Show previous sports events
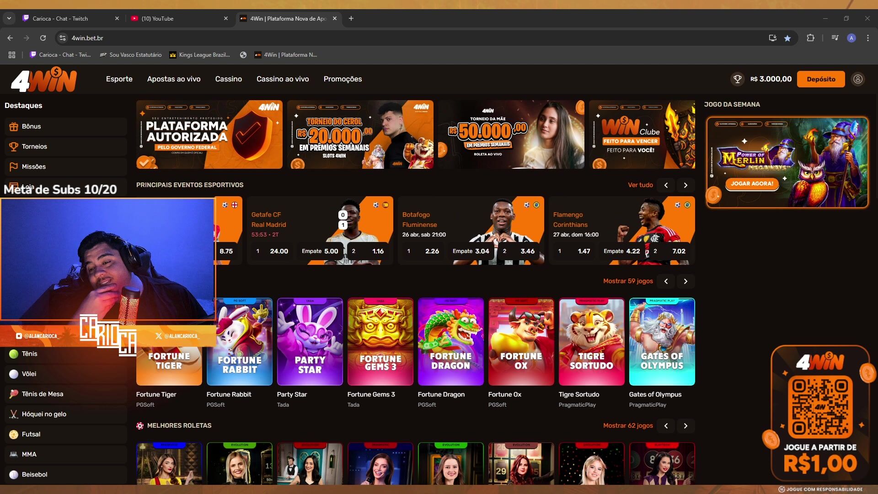This screenshot has height=494, width=878. (666, 185)
